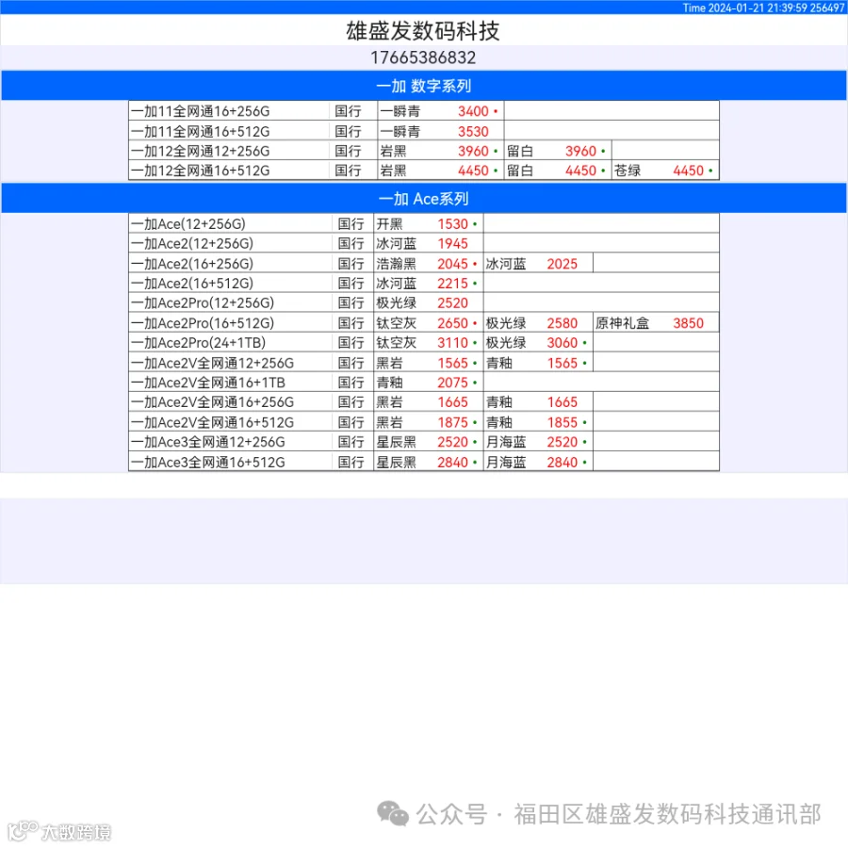Click 苍绿 price 4450
Screen dimensions: 848x848
(x=689, y=171)
